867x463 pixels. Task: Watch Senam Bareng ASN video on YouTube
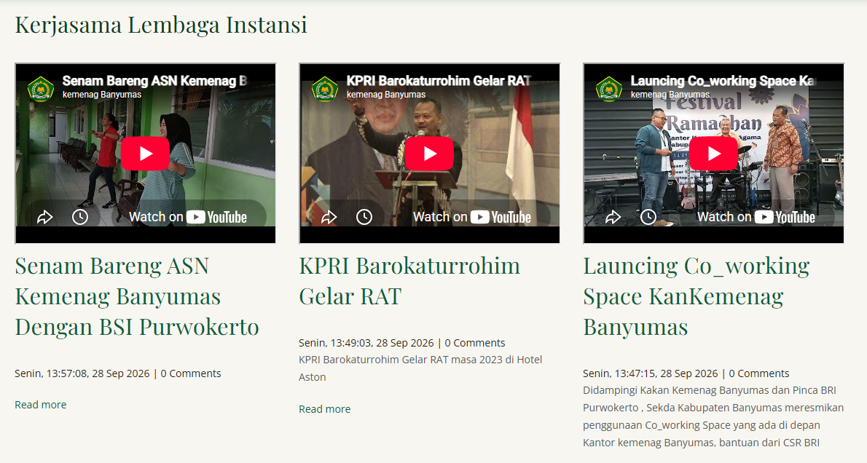click(x=188, y=217)
